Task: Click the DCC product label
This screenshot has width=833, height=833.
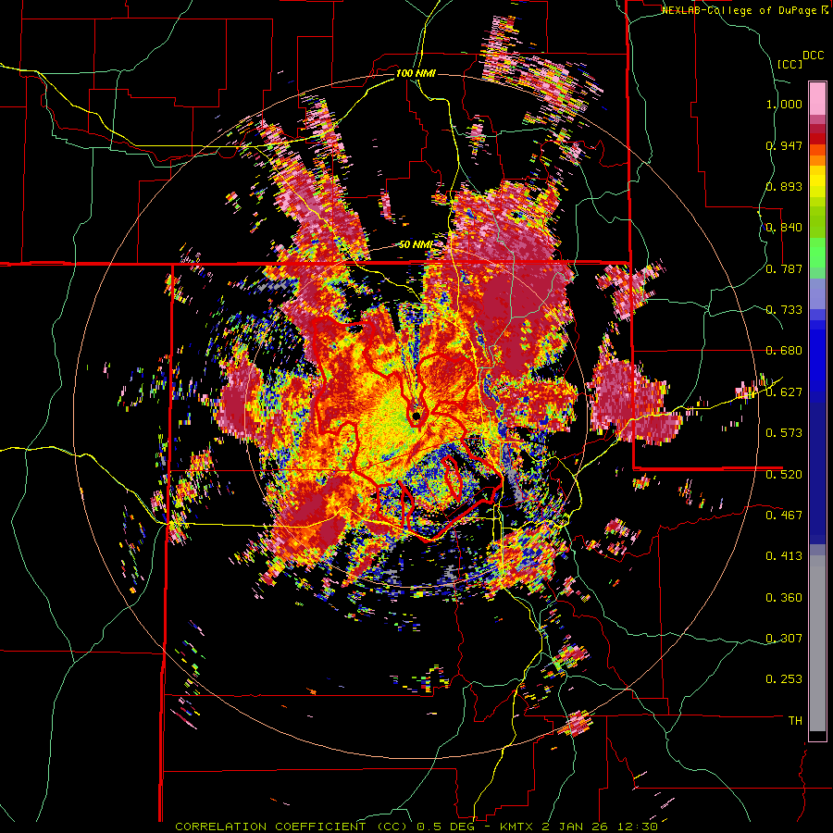Action: click(813, 56)
